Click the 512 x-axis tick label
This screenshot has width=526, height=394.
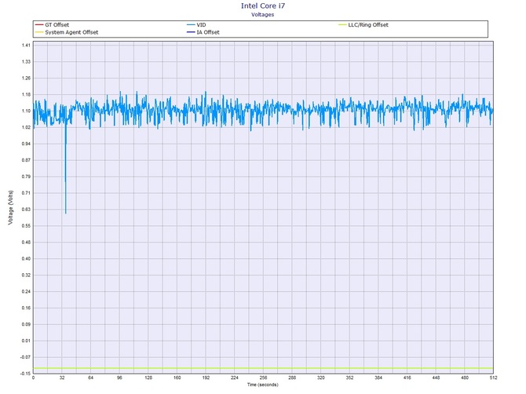pos(494,378)
